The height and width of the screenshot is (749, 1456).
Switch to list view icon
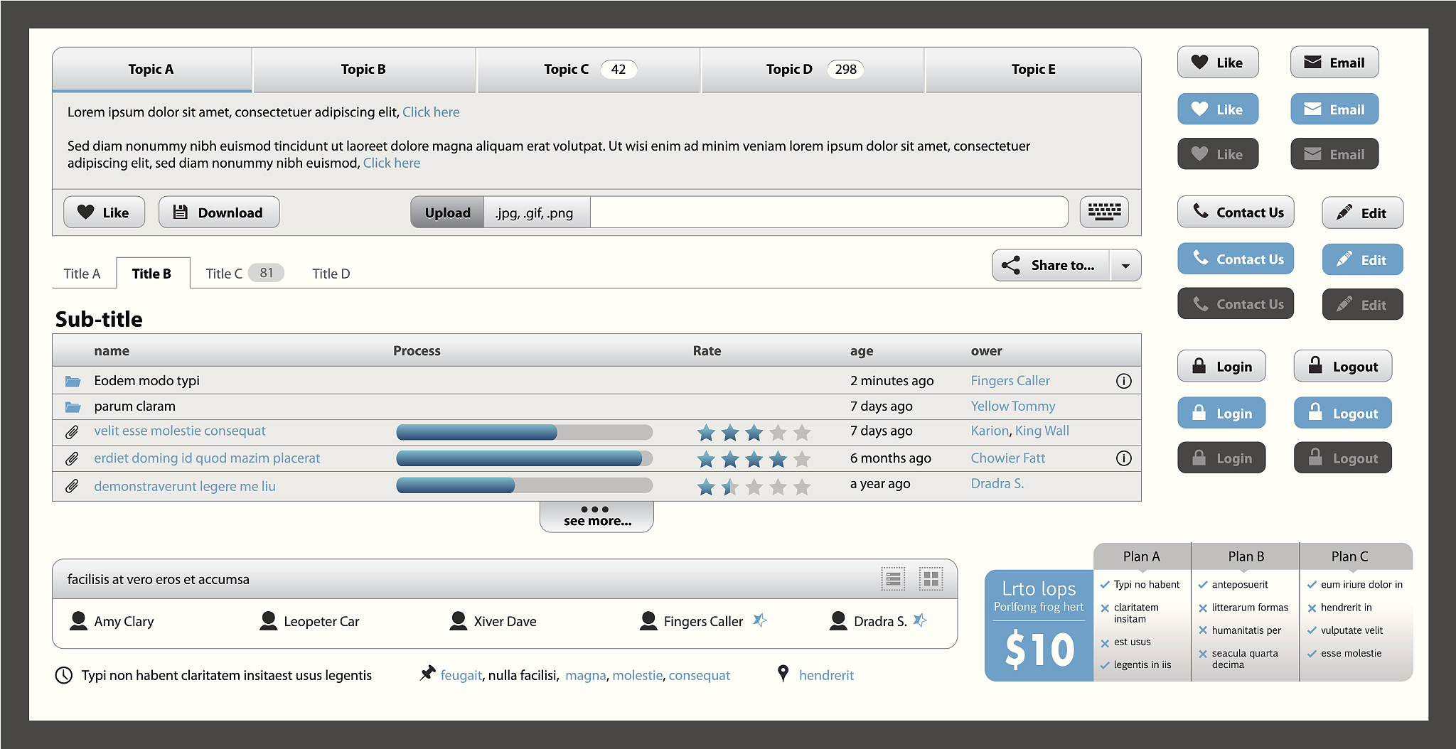click(893, 580)
